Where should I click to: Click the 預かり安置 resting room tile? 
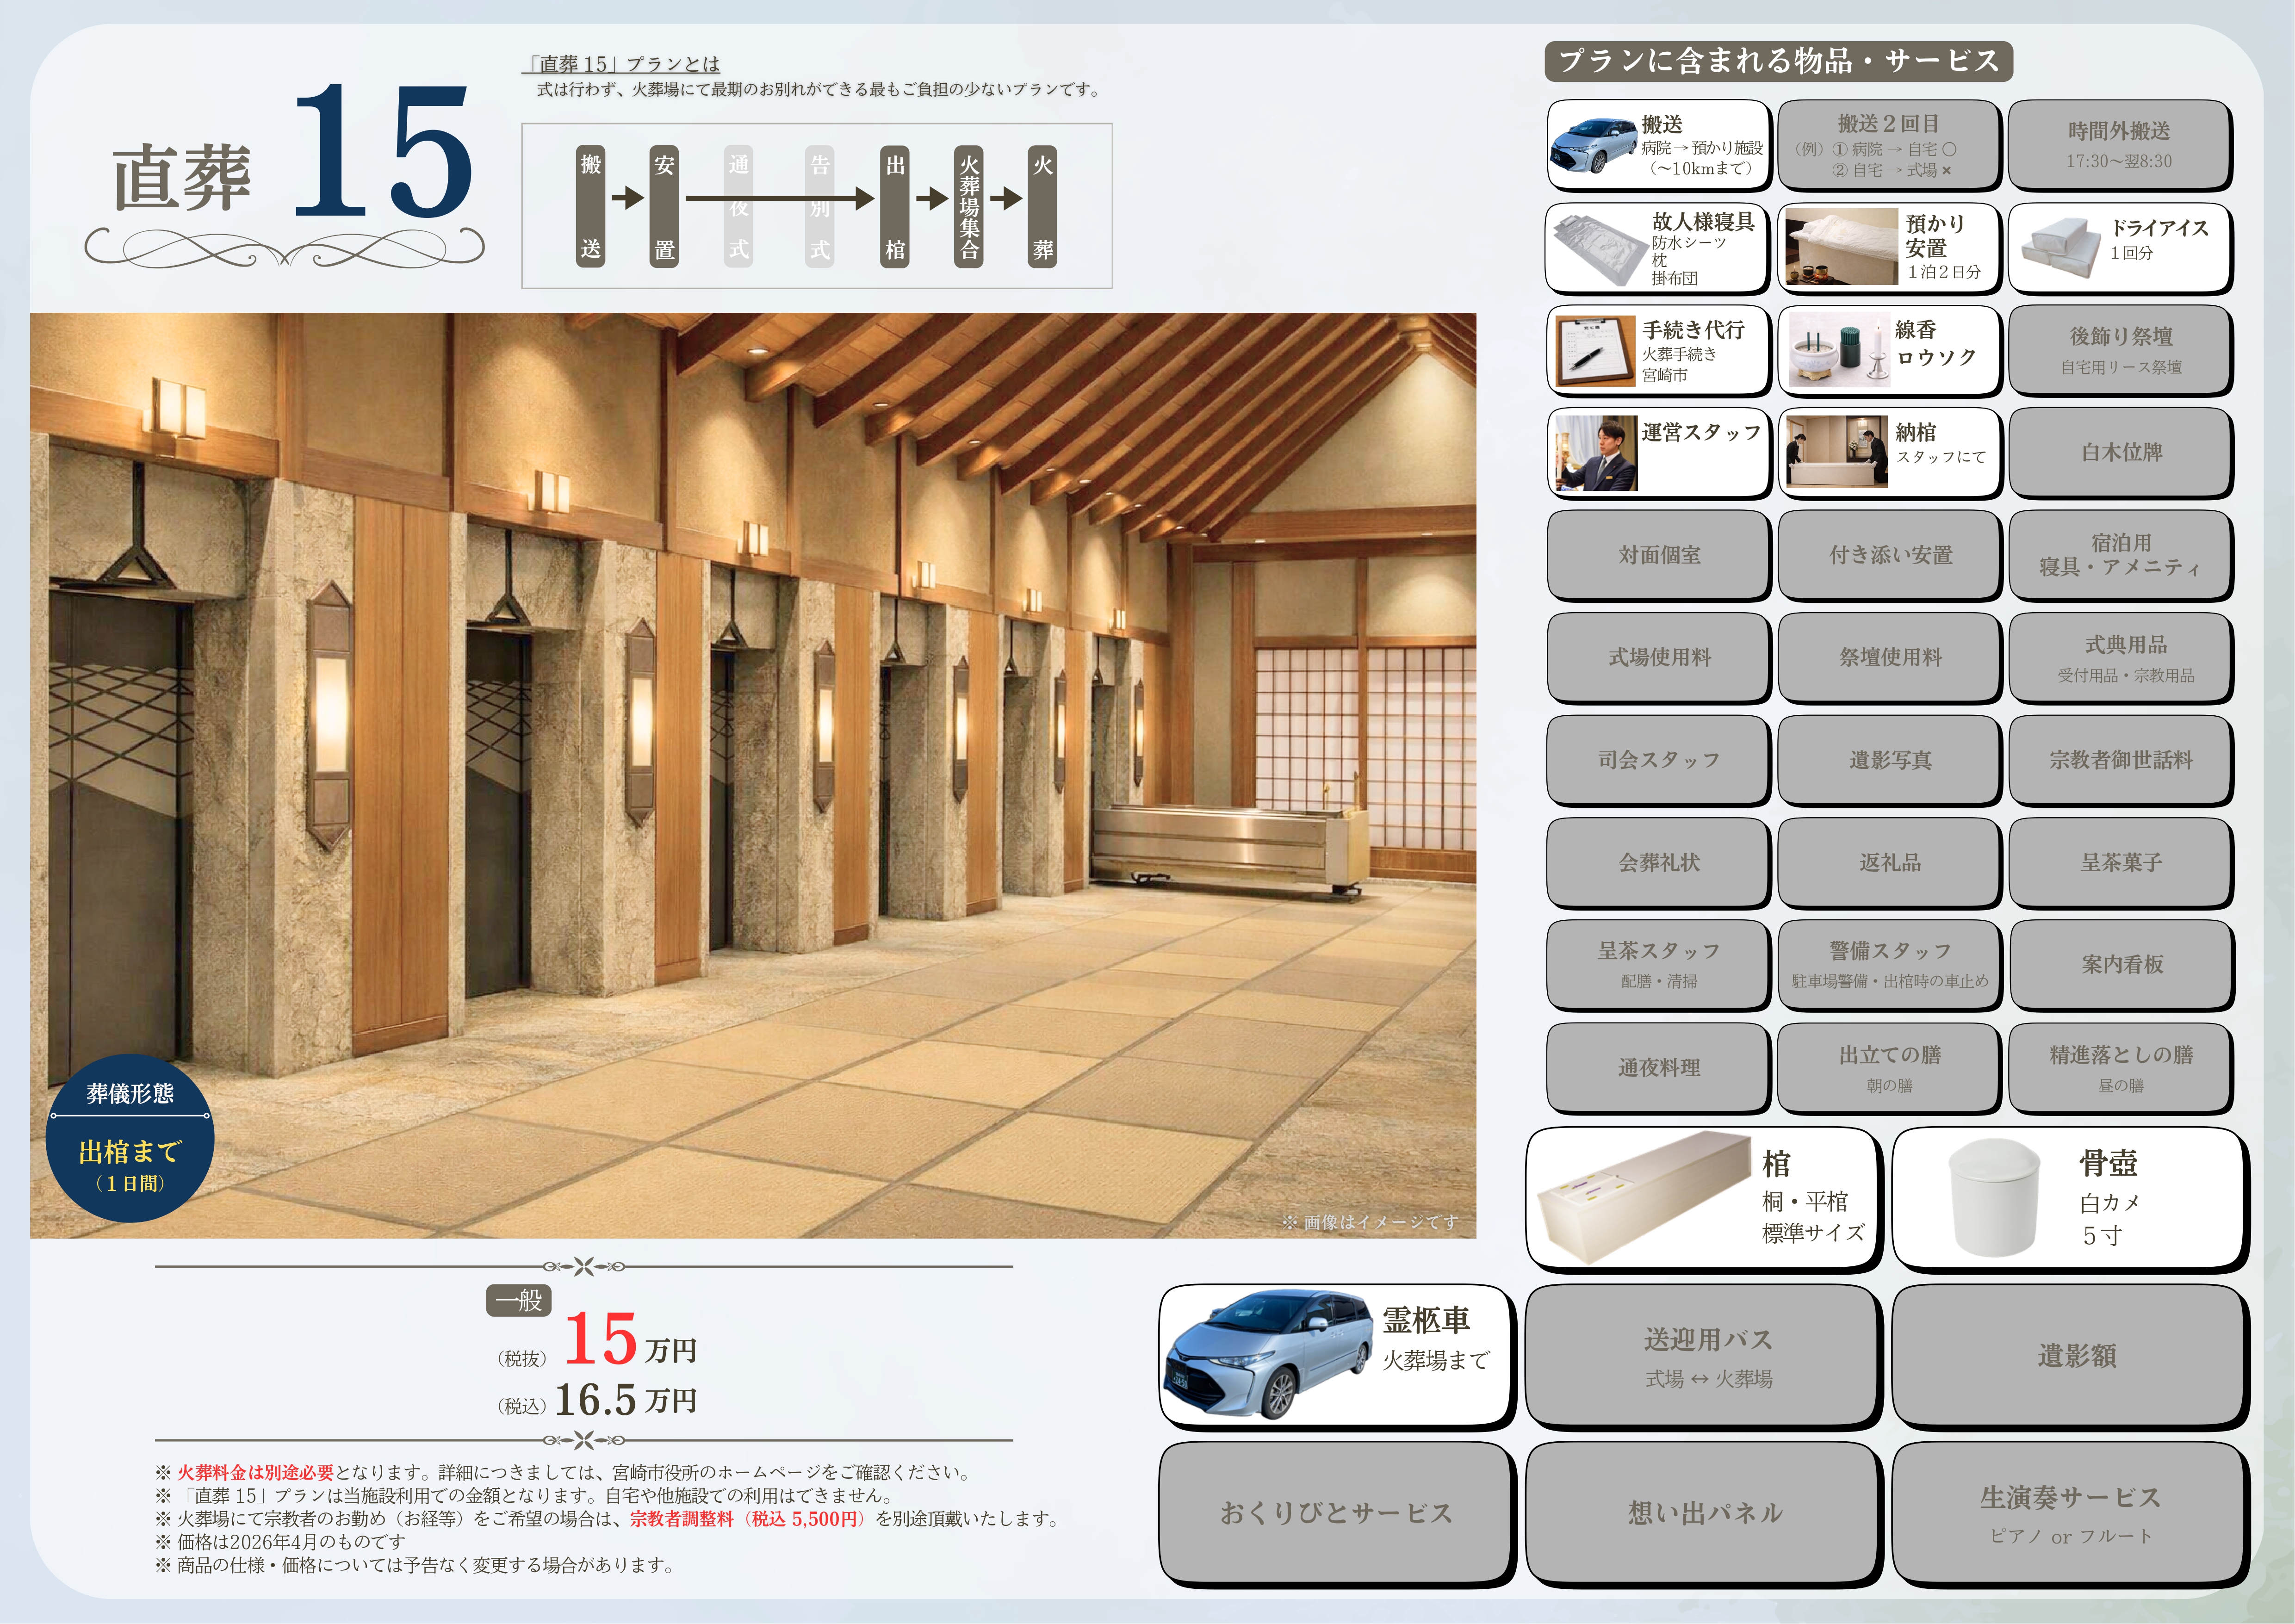(1889, 247)
